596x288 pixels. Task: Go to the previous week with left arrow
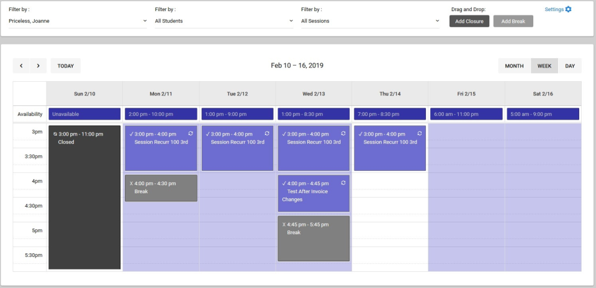point(21,66)
